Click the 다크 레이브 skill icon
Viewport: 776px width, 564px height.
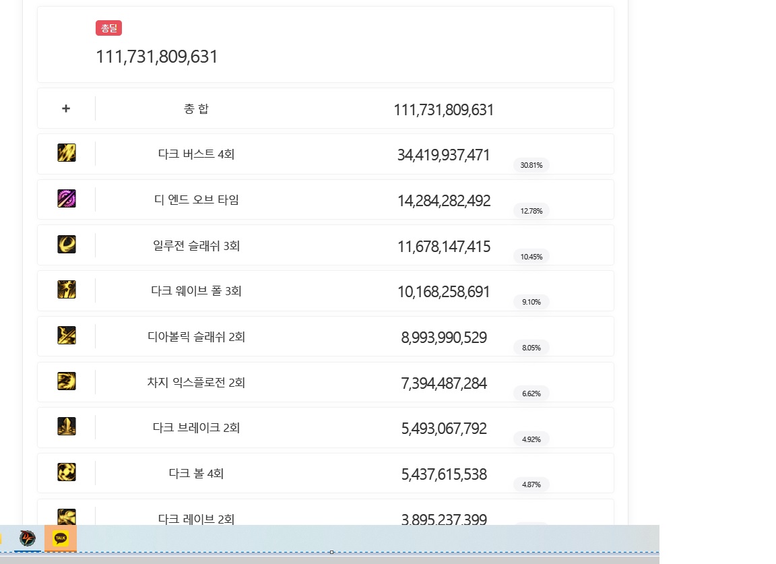click(x=67, y=517)
